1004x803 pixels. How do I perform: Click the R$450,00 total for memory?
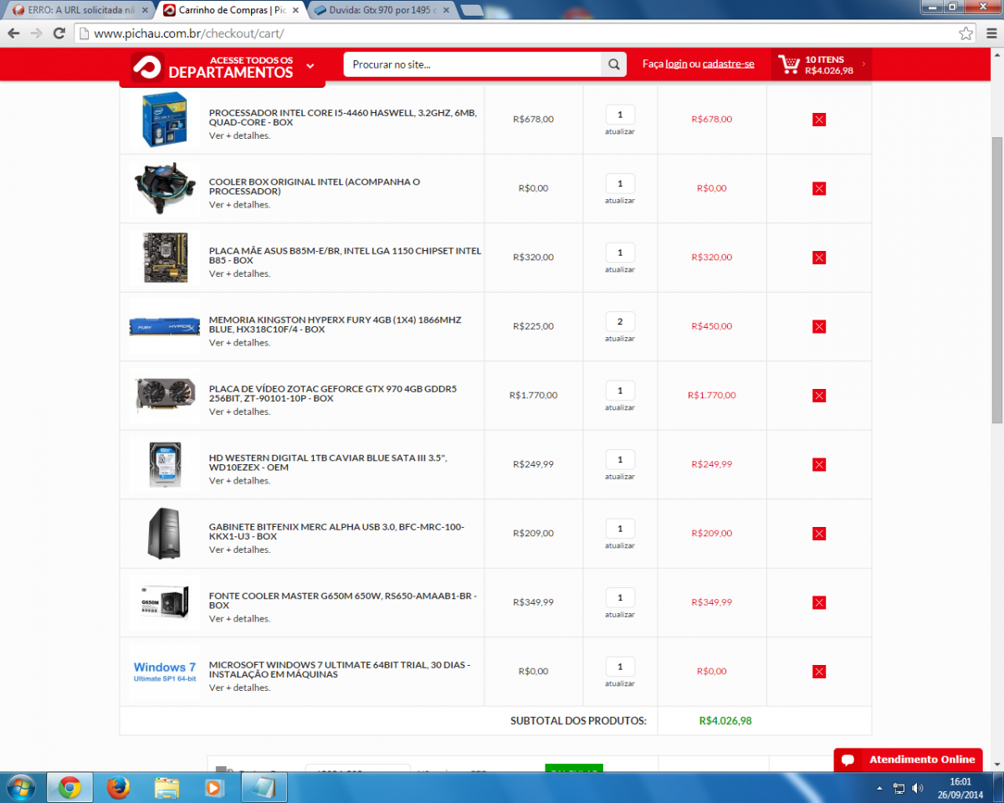(712, 326)
